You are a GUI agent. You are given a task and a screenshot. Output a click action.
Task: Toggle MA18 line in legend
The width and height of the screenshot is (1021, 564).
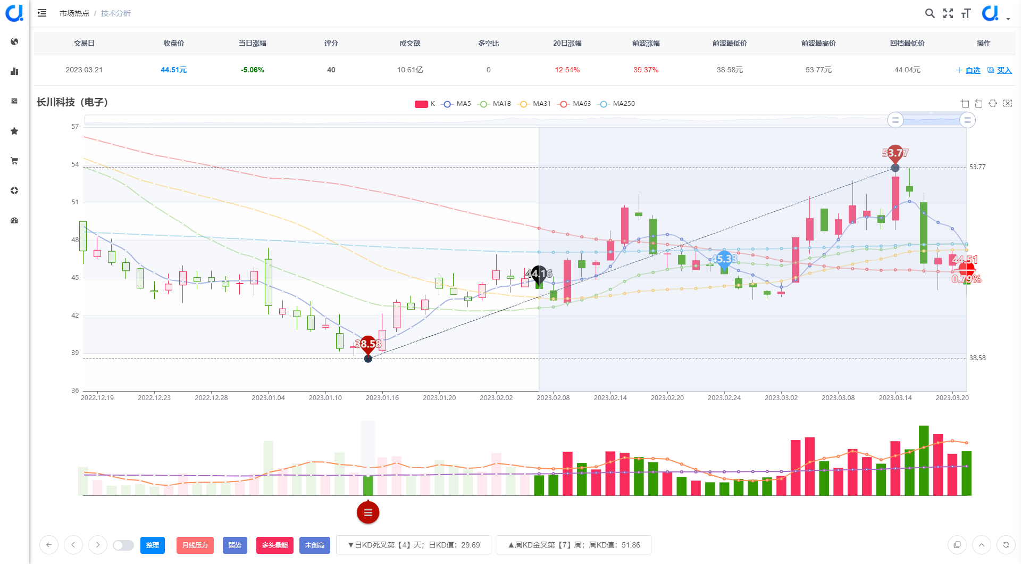pos(495,104)
